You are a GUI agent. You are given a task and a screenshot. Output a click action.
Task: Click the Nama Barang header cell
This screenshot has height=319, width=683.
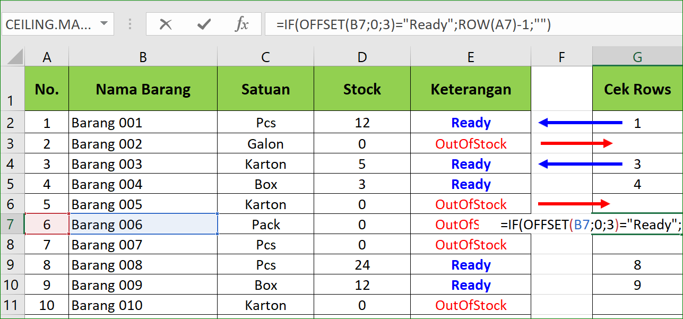pos(143,89)
